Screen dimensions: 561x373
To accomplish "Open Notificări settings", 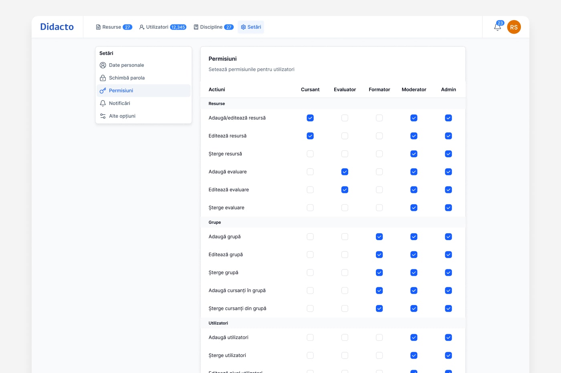I will click(143, 103).
